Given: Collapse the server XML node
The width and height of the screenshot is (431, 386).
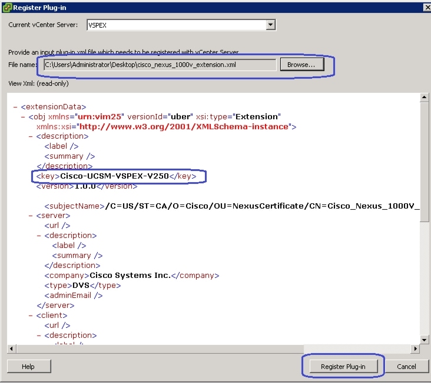Looking at the screenshot, I should [x=31, y=216].
